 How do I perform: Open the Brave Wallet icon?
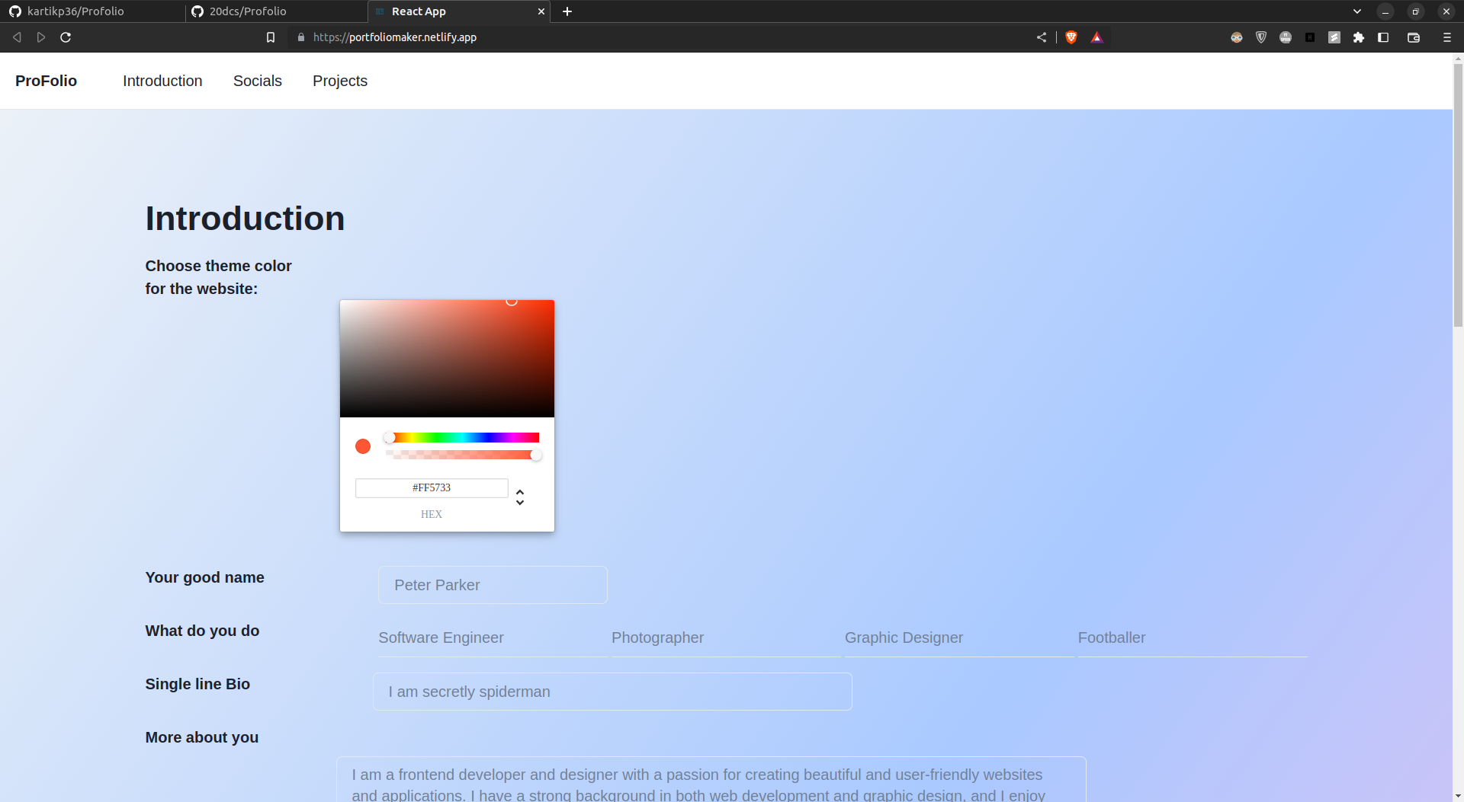coord(1414,37)
